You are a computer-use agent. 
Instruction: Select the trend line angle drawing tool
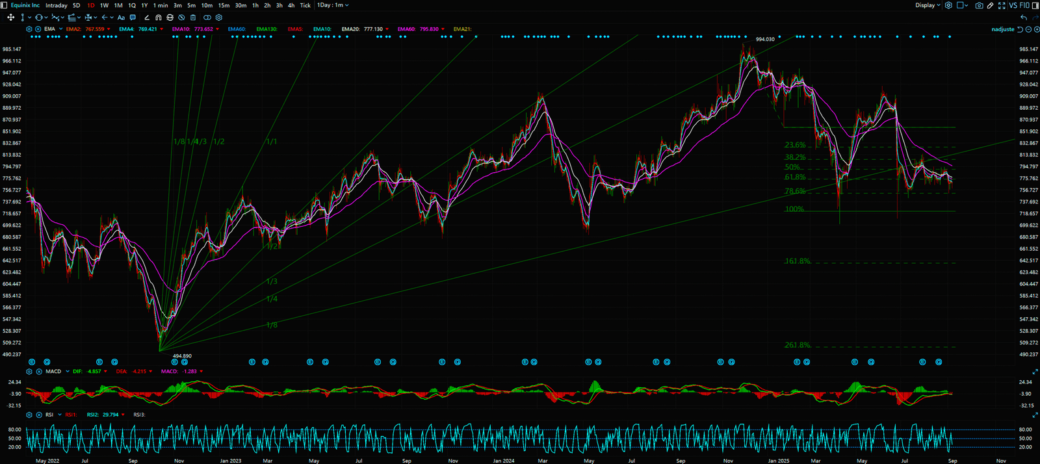pos(147,18)
